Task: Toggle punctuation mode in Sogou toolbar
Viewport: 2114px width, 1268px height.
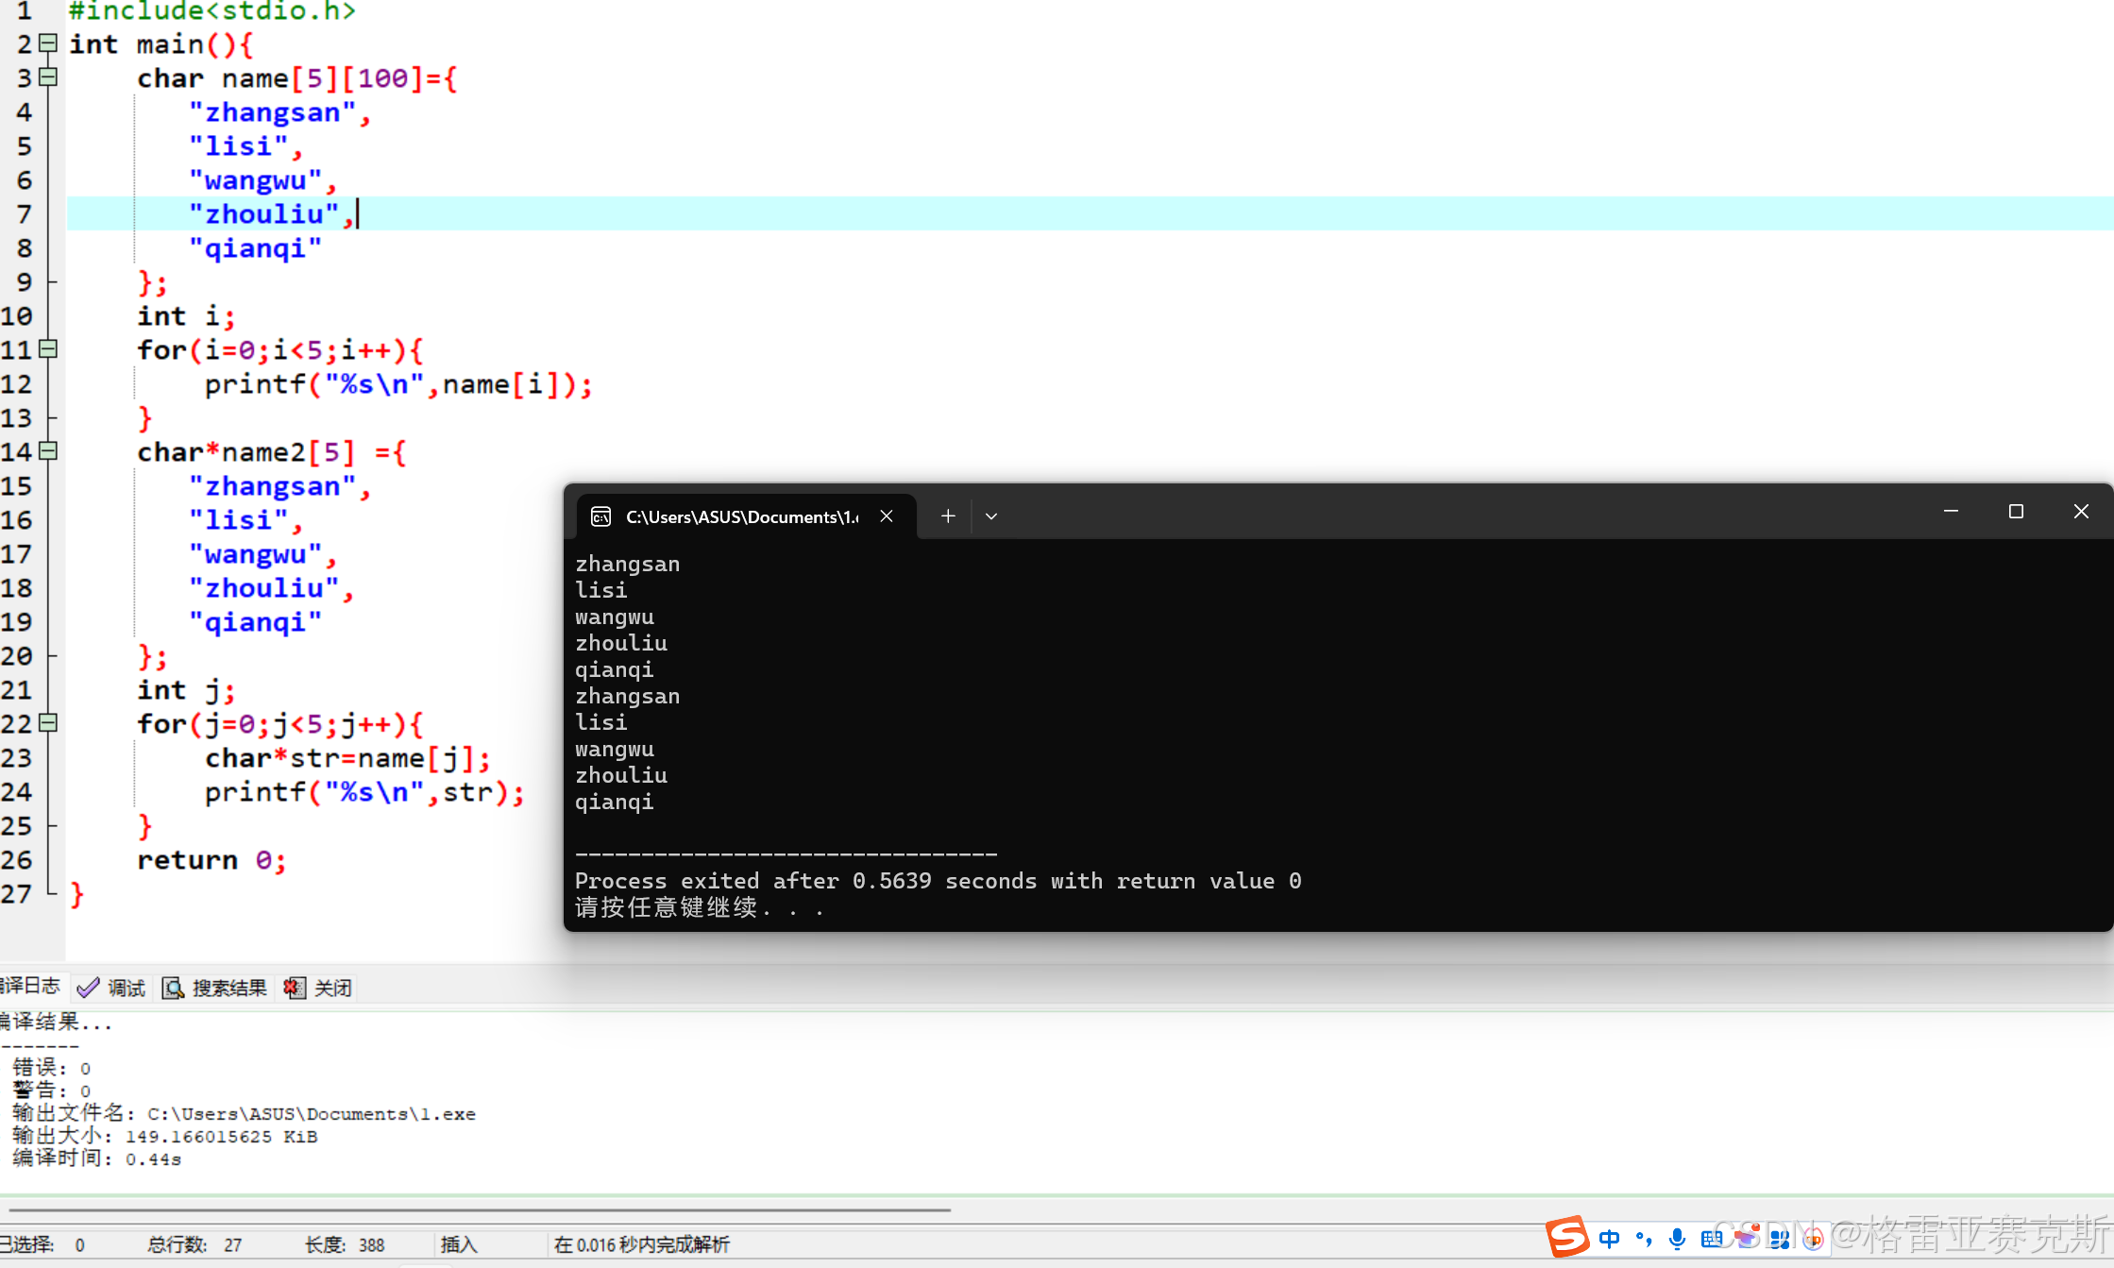Action: pos(1644,1239)
